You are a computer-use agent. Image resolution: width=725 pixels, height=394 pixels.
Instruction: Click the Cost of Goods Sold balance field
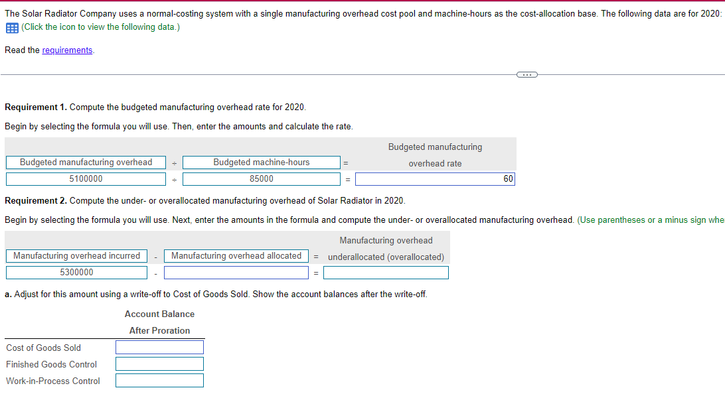pos(159,347)
